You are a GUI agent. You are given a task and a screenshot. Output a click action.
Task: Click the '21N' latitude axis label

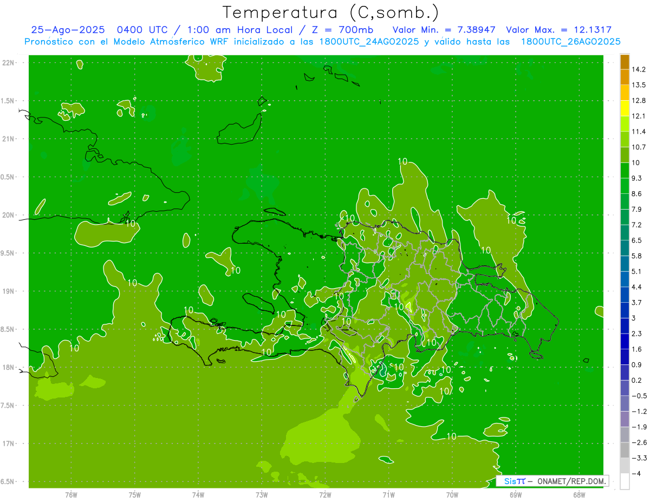[x=9, y=139]
